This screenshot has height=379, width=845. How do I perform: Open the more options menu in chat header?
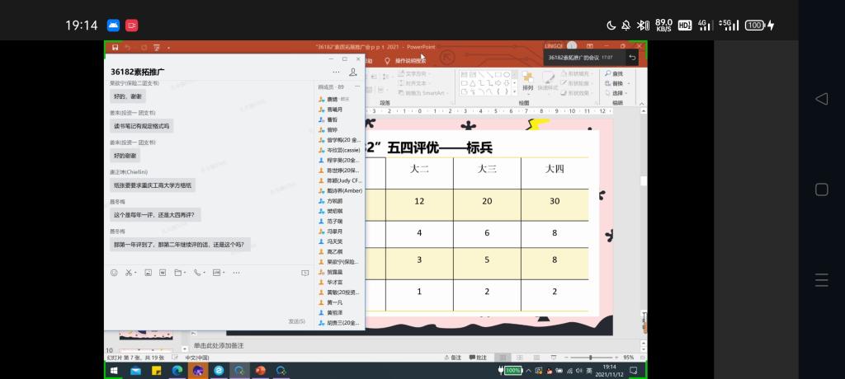[336, 73]
